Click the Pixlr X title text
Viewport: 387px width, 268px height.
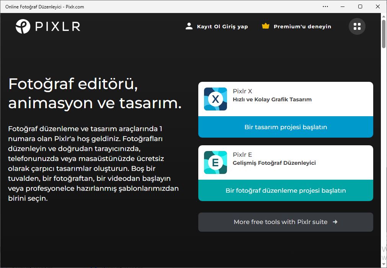click(x=242, y=91)
